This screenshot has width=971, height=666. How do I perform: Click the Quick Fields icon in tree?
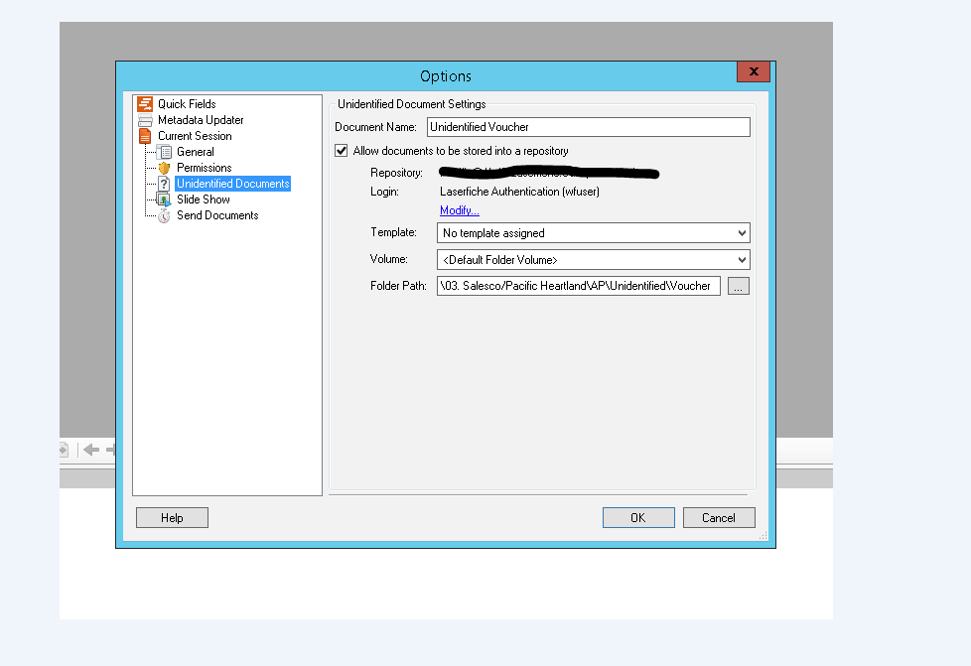145,104
